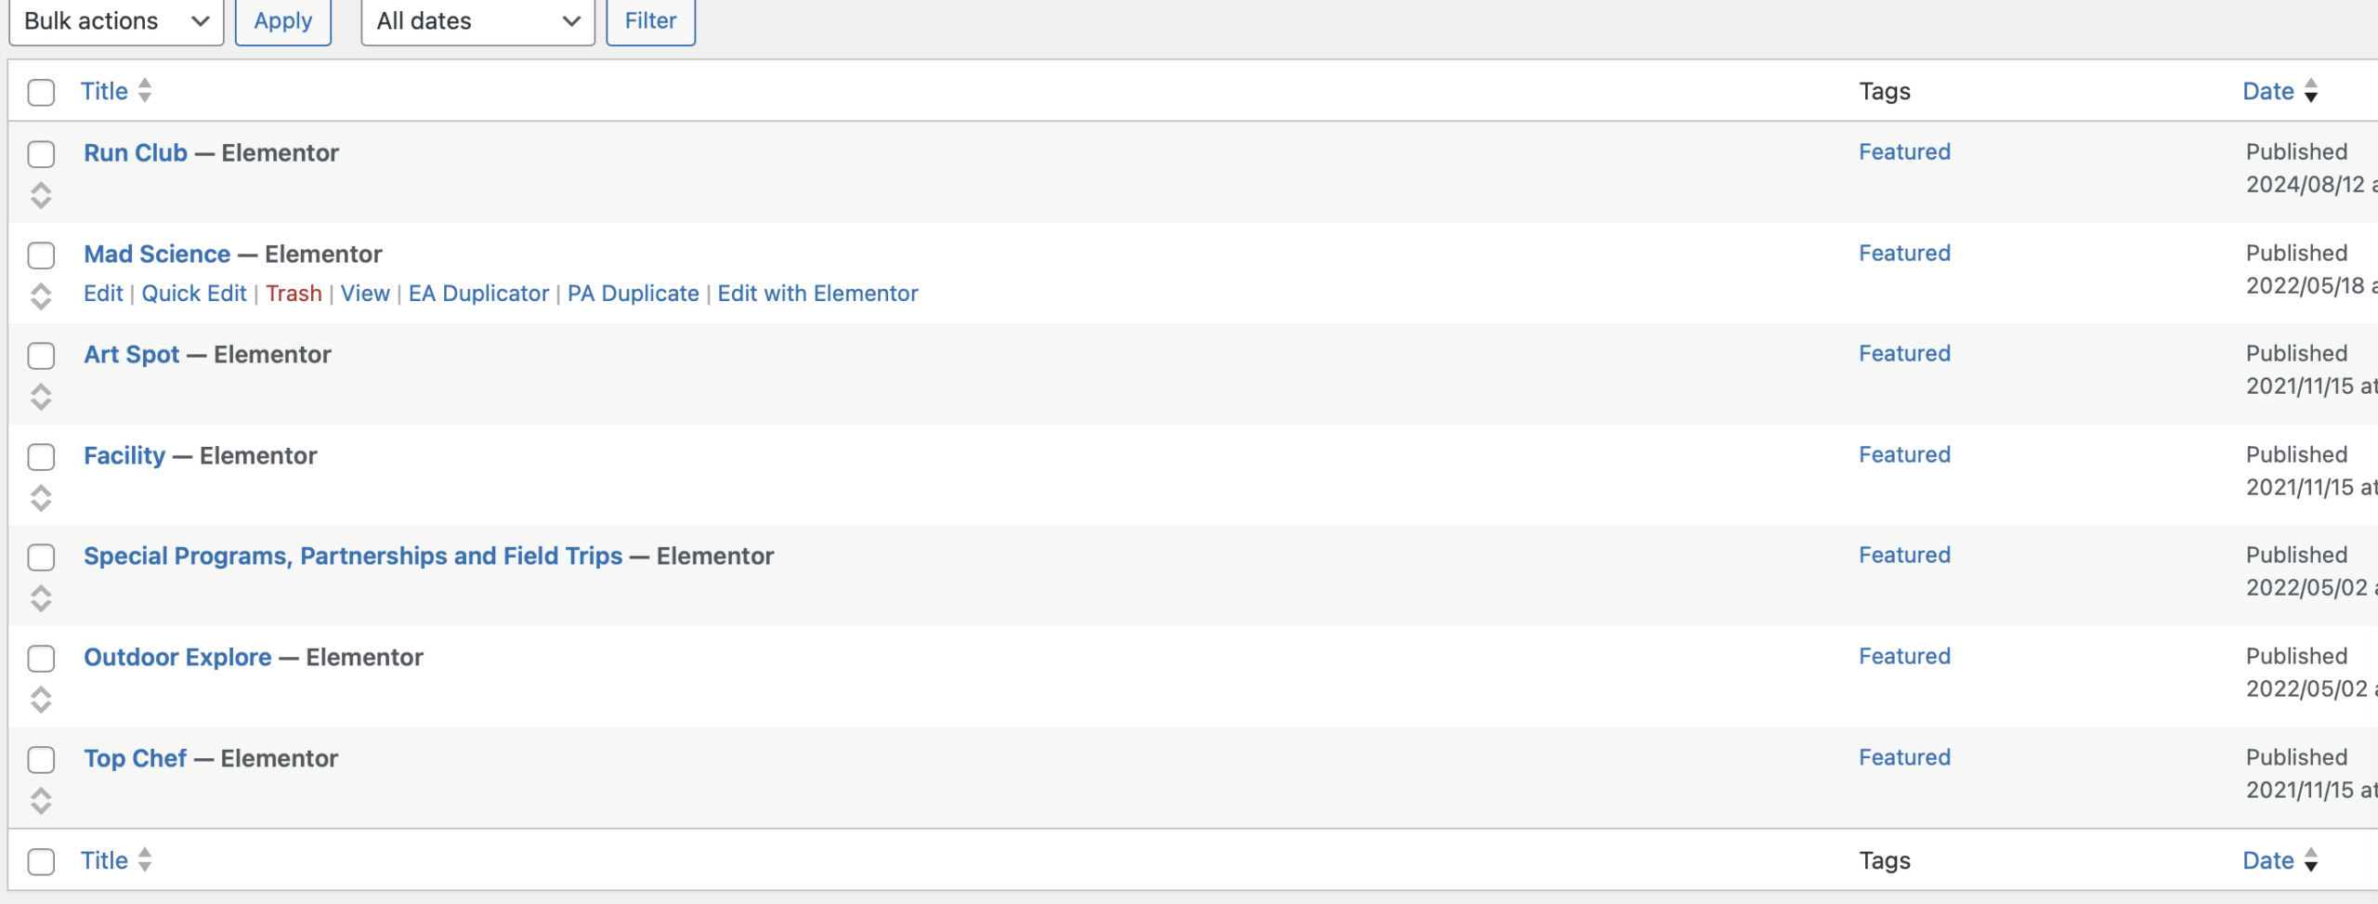Click the reorder handle icon for Art Spot
The image size is (2378, 904).
(x=41, y=397)
